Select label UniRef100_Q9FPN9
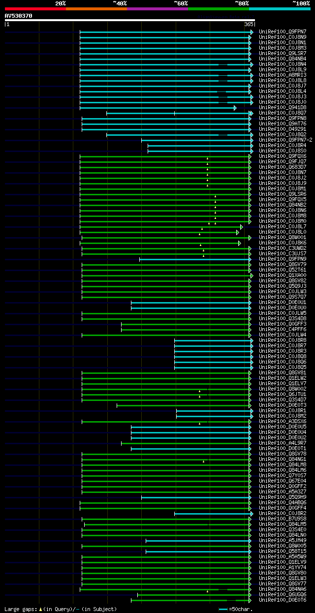Image resolution: width=315 pixels, height=613 pixels. coord(283,259)
